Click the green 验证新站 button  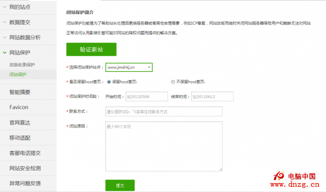click(x=91, y=49)
